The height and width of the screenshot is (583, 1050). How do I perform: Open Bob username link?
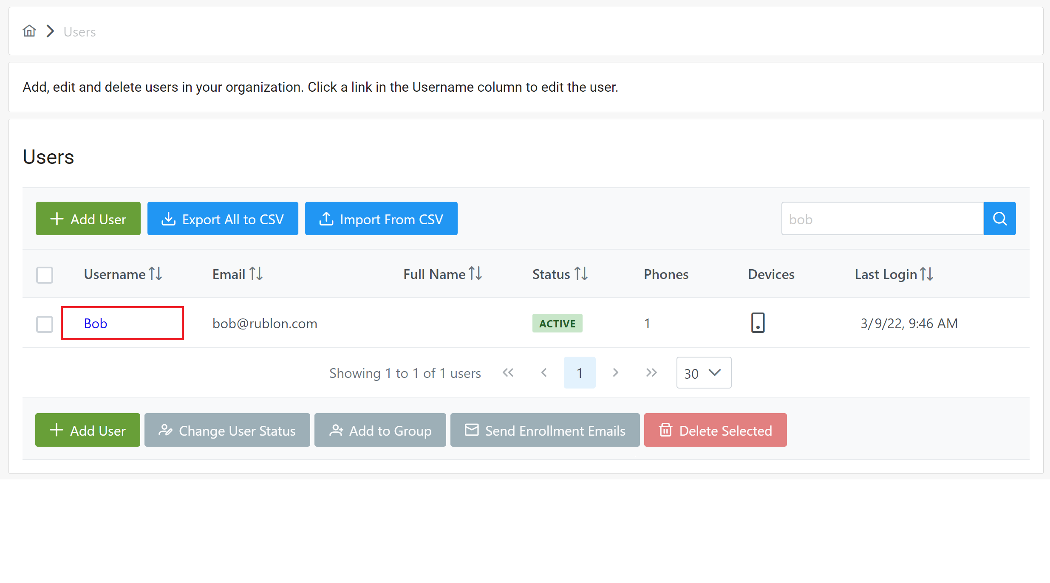pyautogui.click(x=96, y=324)
